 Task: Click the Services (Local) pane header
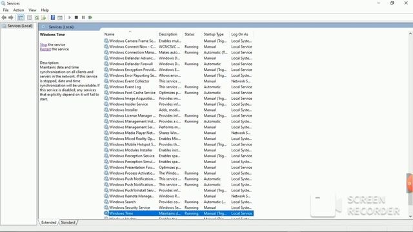click(x=61, y=27)
